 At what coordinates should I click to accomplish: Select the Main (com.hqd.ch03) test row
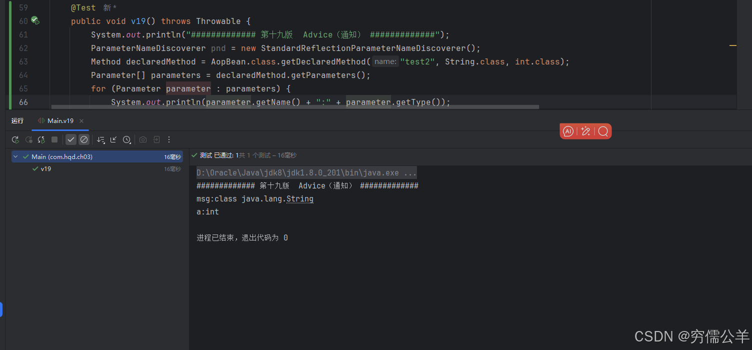coord(97,156)
